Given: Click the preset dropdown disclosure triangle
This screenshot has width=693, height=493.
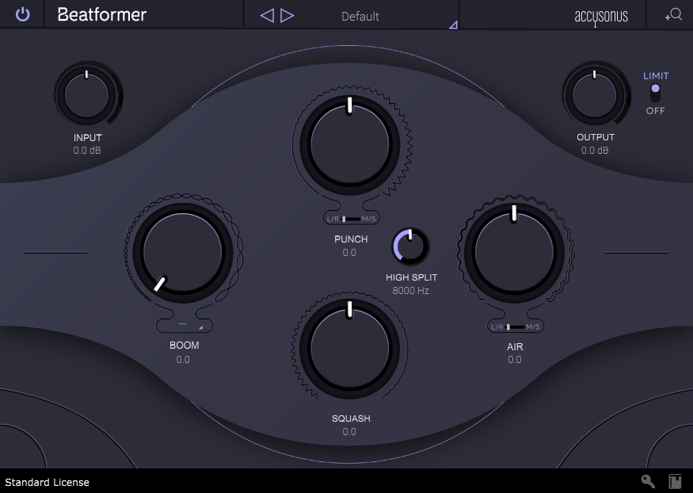Looking at the screenshot, I should [x=453, y=25].
